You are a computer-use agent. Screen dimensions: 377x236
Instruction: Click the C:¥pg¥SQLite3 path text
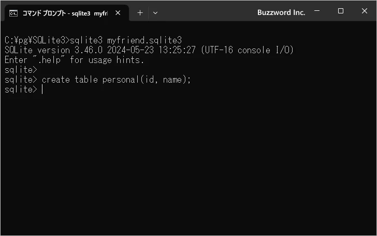click(35, 40)
